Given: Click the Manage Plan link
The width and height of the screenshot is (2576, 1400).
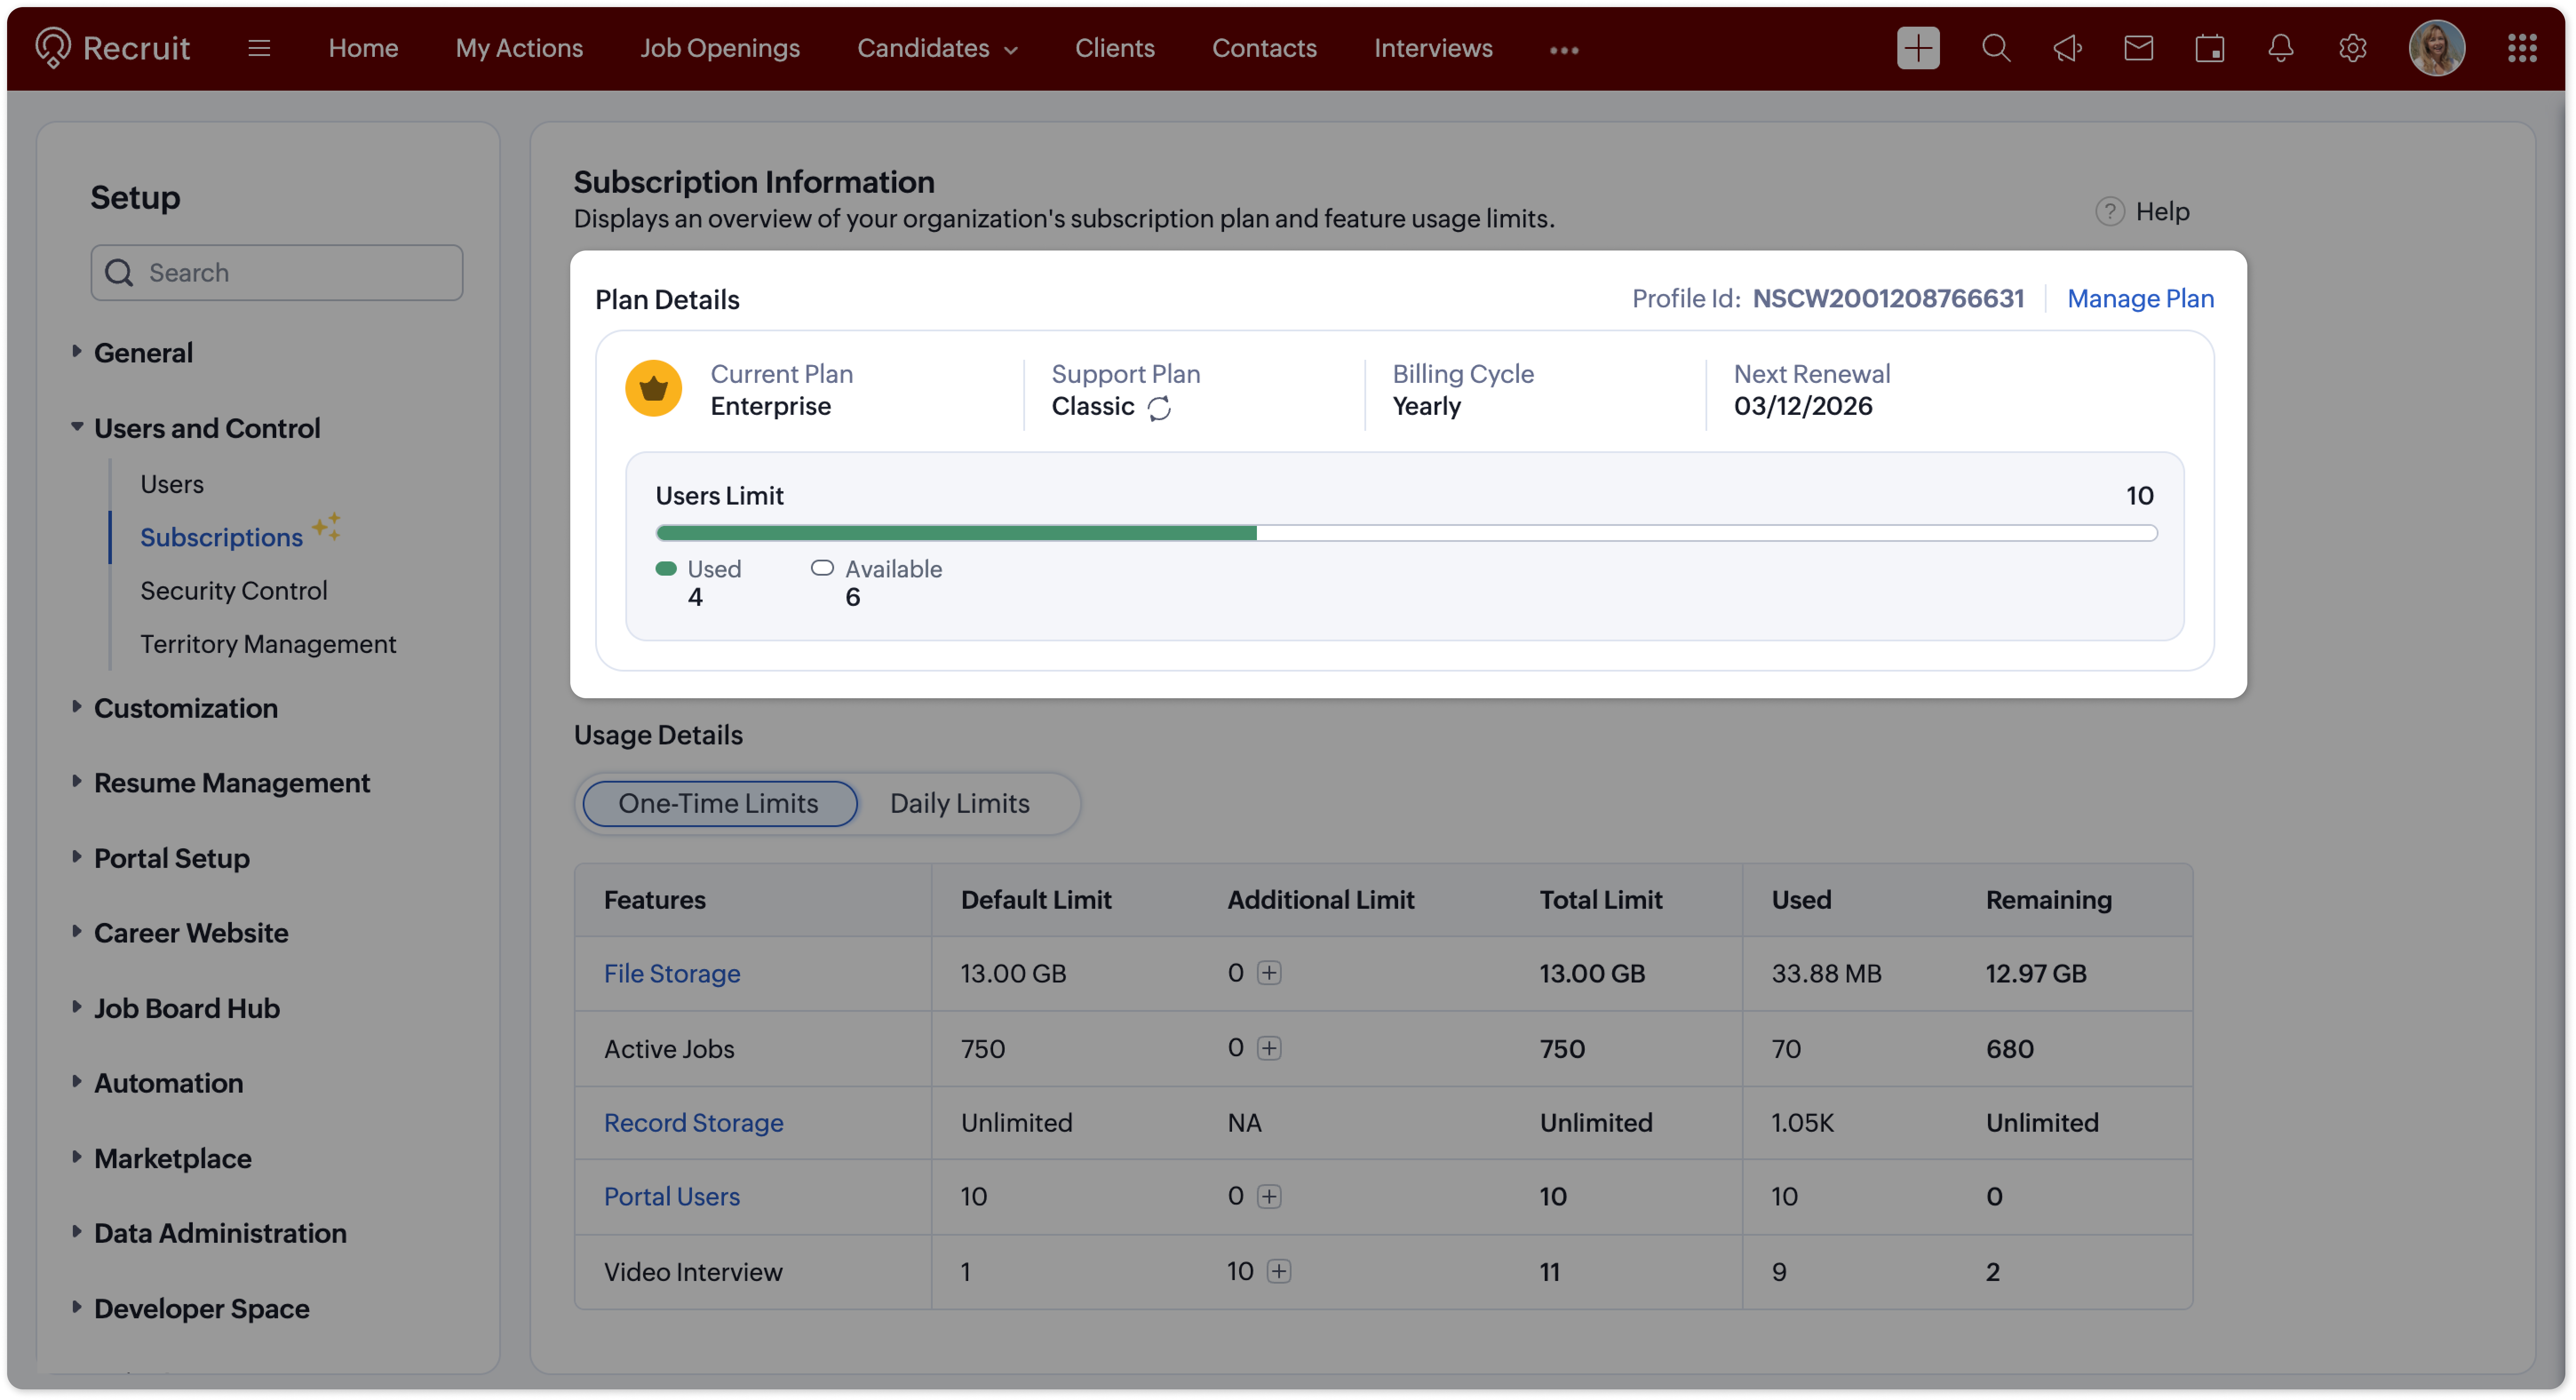Looking at the screenshot, I should 2139,298.
